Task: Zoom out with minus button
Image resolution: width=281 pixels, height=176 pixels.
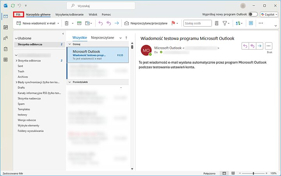Action: [x=240, y=173]
